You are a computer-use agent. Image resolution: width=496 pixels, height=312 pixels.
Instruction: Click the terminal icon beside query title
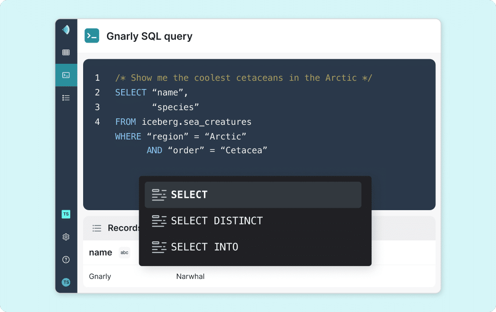coord(92,36)
